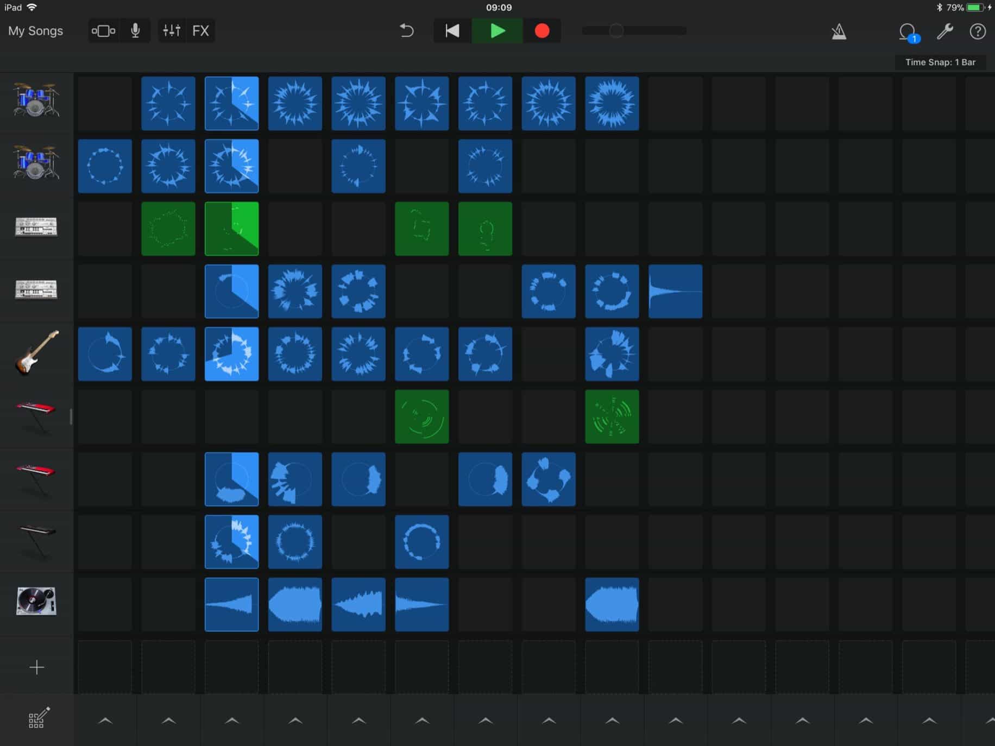This screenshot has height=746, width=995.
Task: Arm recording with the red record button
Action: 541,31
